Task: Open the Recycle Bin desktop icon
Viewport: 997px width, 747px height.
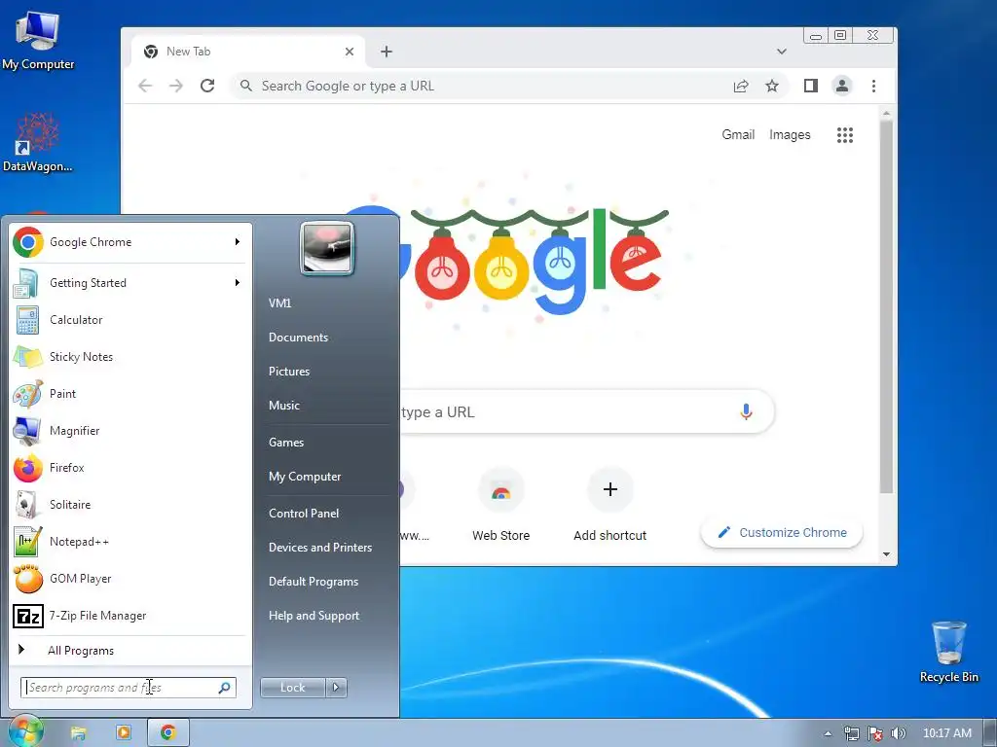Action: click(x=948, y=652)
